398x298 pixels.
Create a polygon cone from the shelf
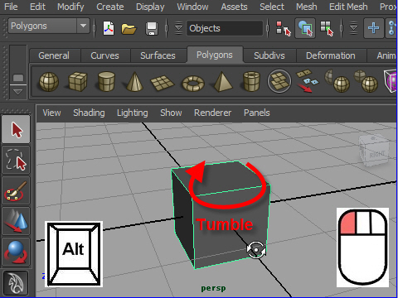(134, 81)
